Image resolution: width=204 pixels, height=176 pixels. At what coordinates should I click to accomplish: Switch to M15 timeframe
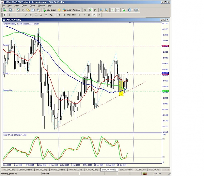(x=69, y=15)
